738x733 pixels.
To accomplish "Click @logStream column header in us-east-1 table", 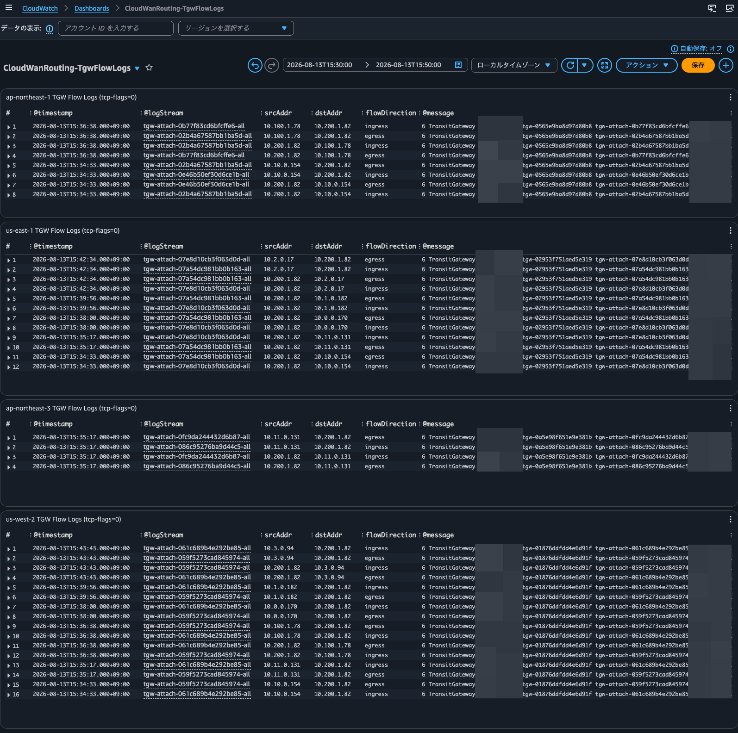I will tap(163, 246).
